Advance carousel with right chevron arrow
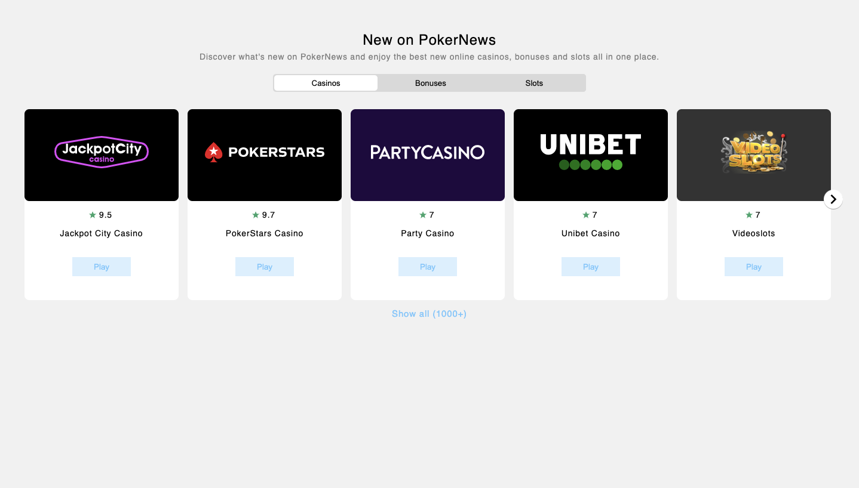 click(x=833, y=199)
